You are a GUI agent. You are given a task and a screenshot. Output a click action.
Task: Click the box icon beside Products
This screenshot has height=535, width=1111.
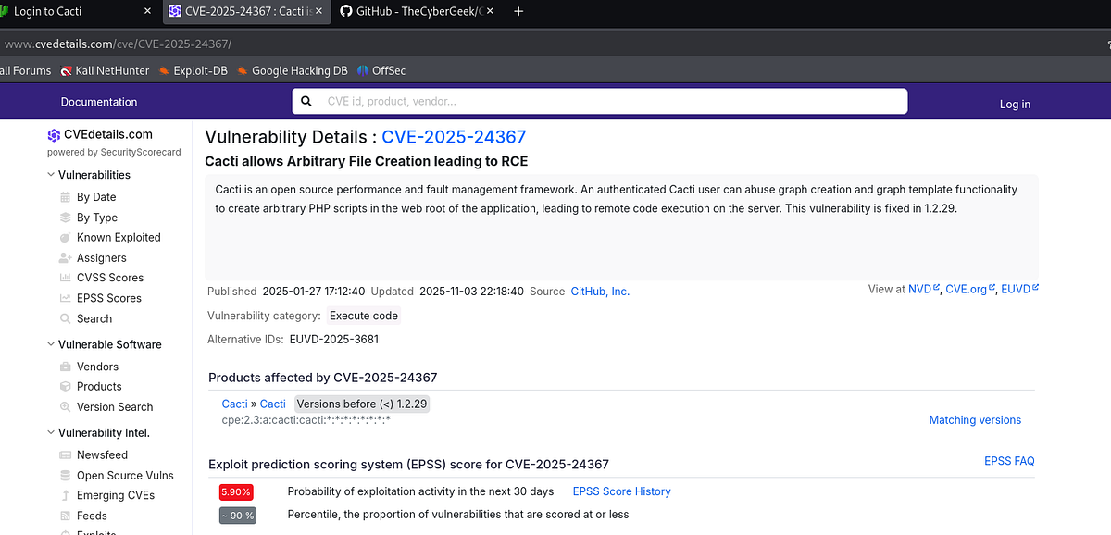point(65,387)
